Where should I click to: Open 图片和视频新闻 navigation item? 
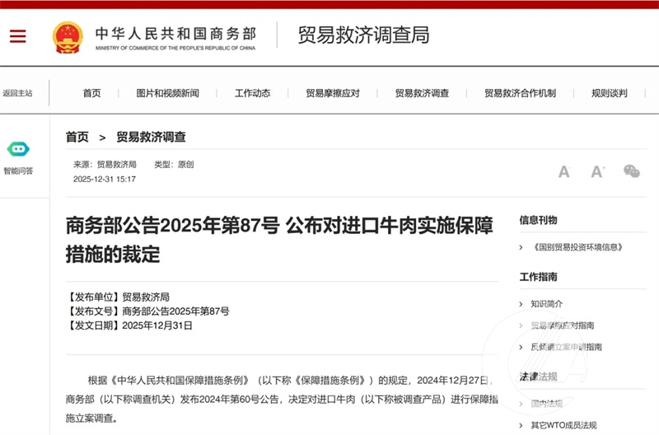(167, 93)
